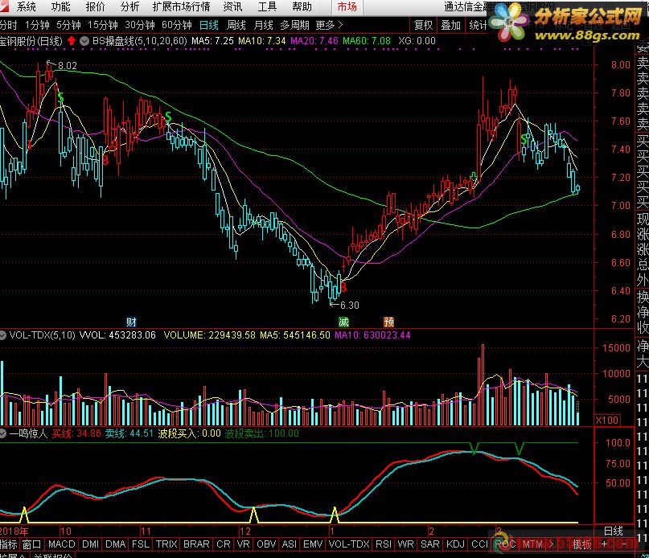
Task: Select the 指标 tab at bottom
Action: (9, 544)
